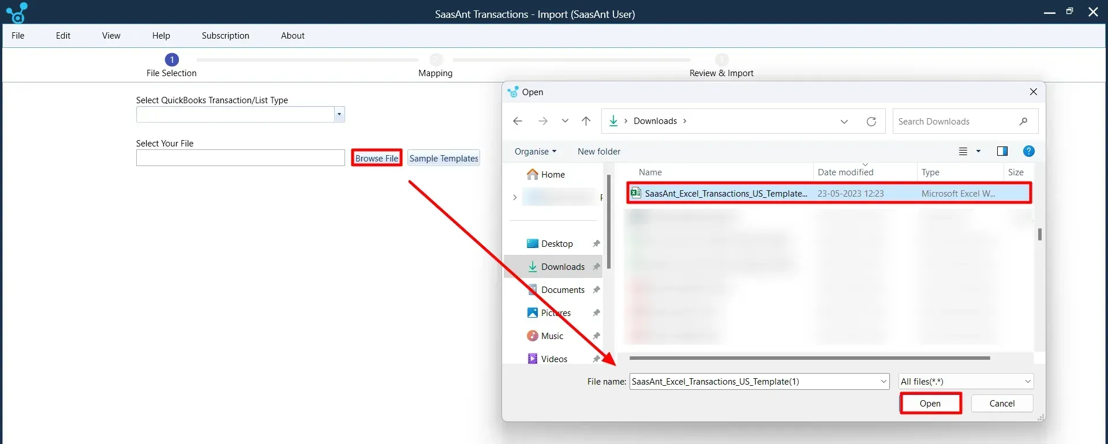Viewport: 1108px width, 444px height.
Task: Click step 1 File Selection circle
Action: pyautogui.click(x=171, y=59)
